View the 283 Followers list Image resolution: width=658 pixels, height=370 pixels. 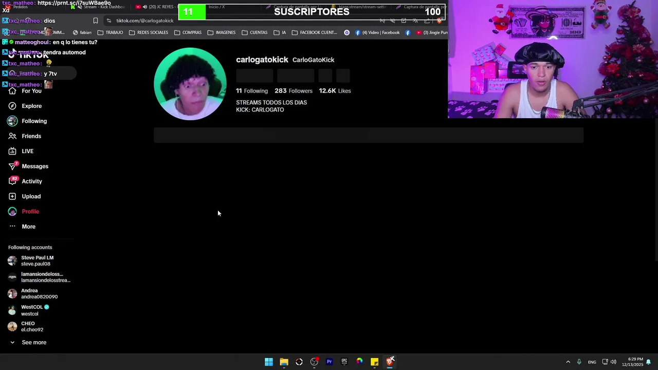[x=294, y=91]
